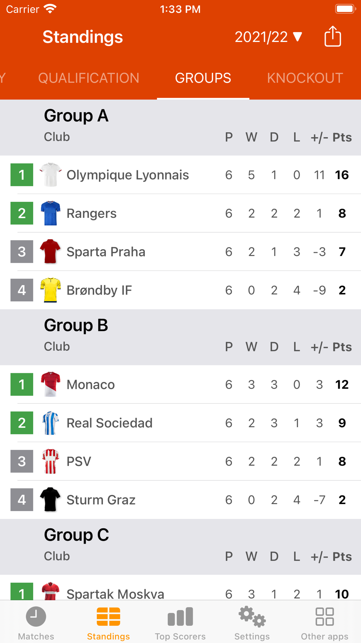Switch to the KNOCKOUT tab

click(x=305, y=78)
